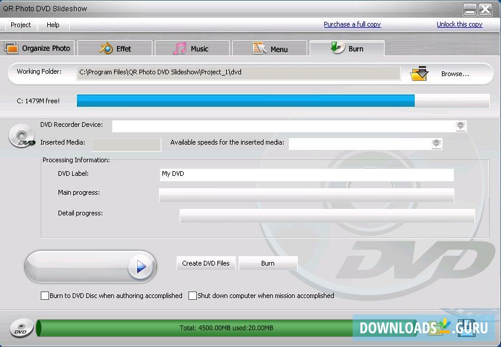Switch to the Organize Photo tab
Viewport: 501px width, 347px height.
[37, 48]
